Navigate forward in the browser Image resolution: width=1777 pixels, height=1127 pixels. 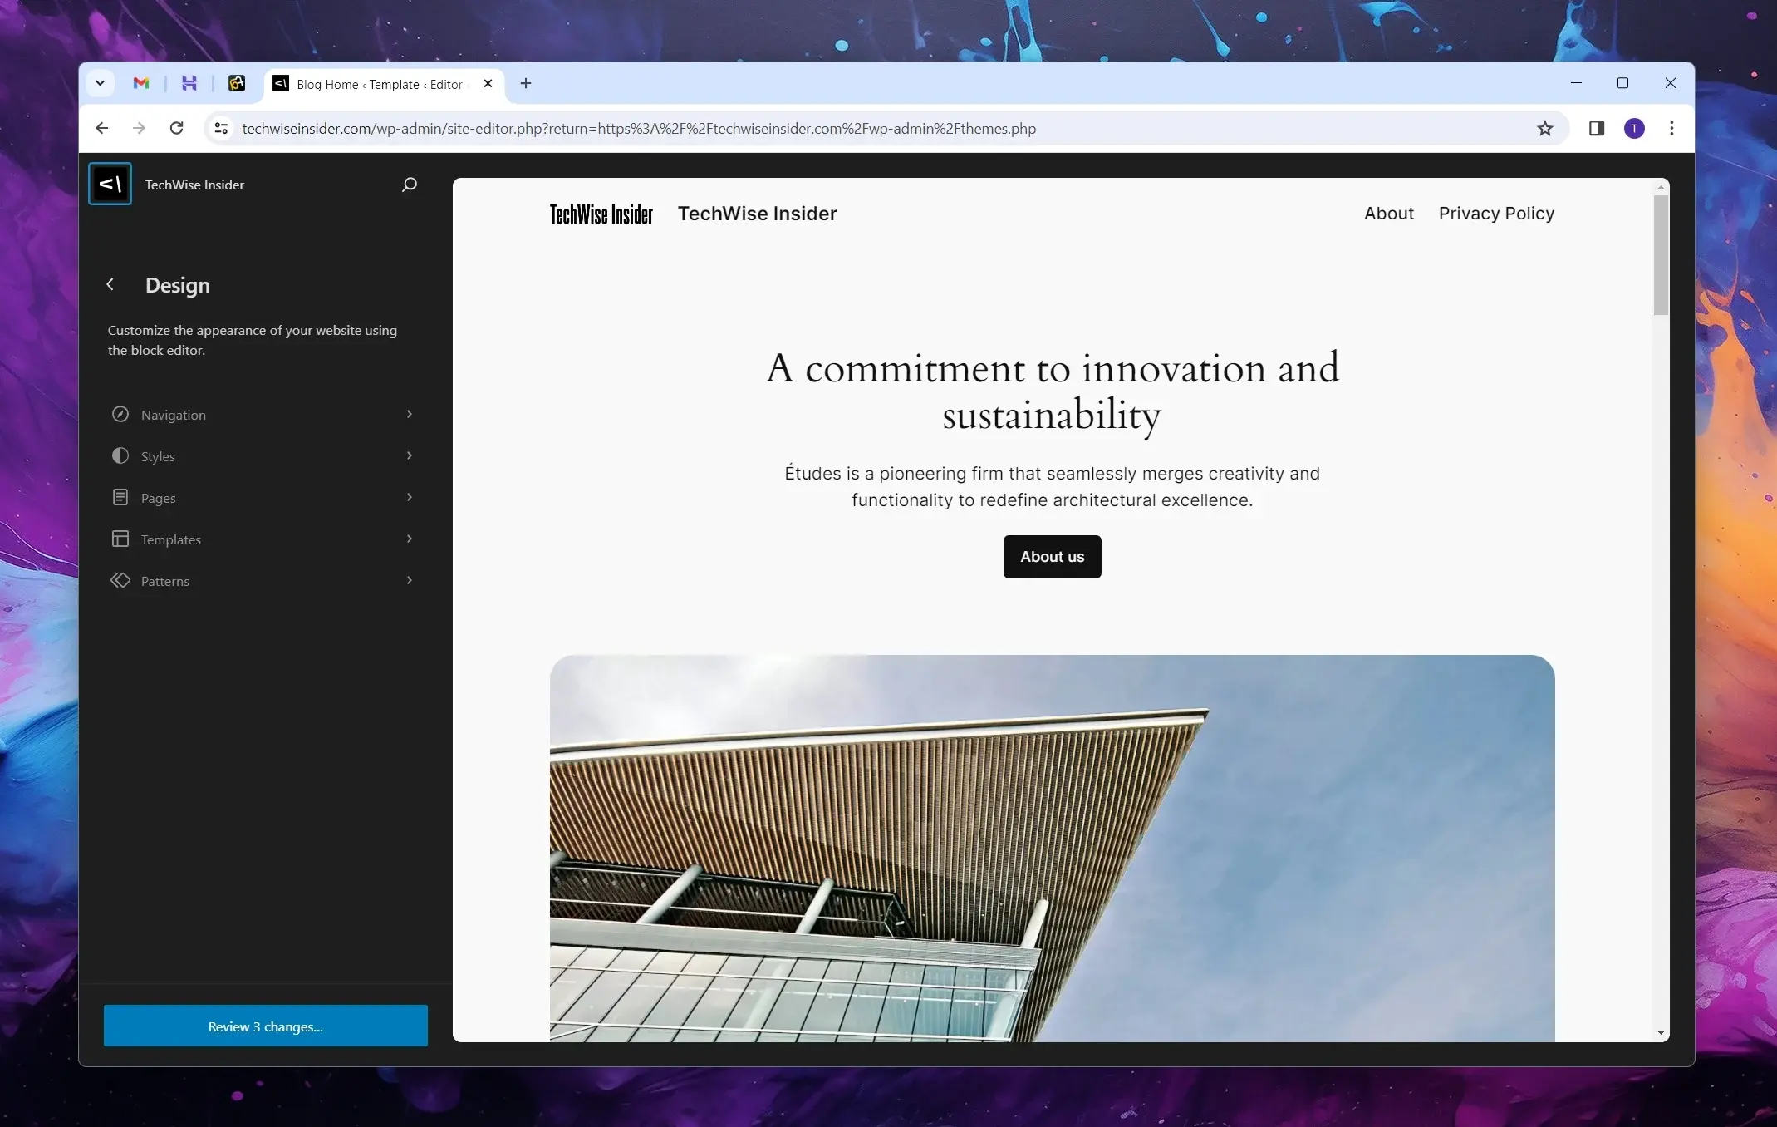(x=139, y=128)
